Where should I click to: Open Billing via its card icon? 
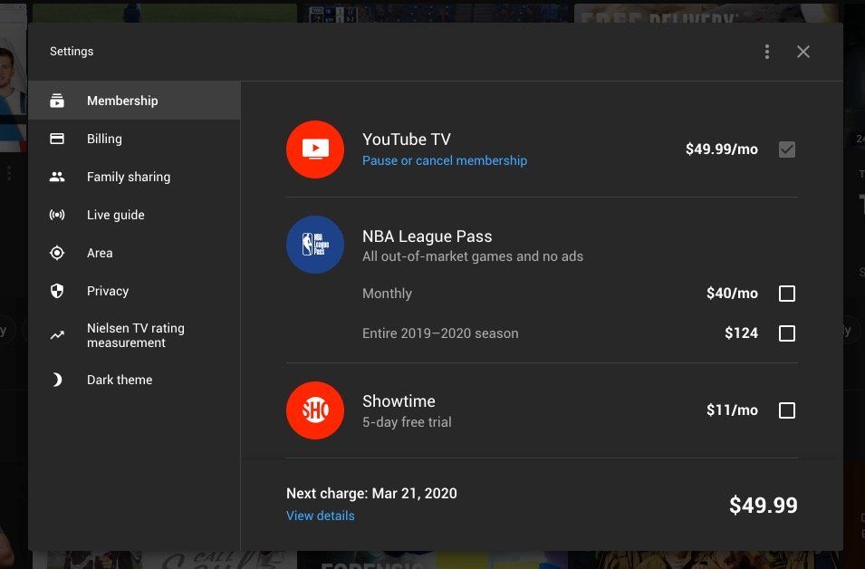click(x=58, y=139)
